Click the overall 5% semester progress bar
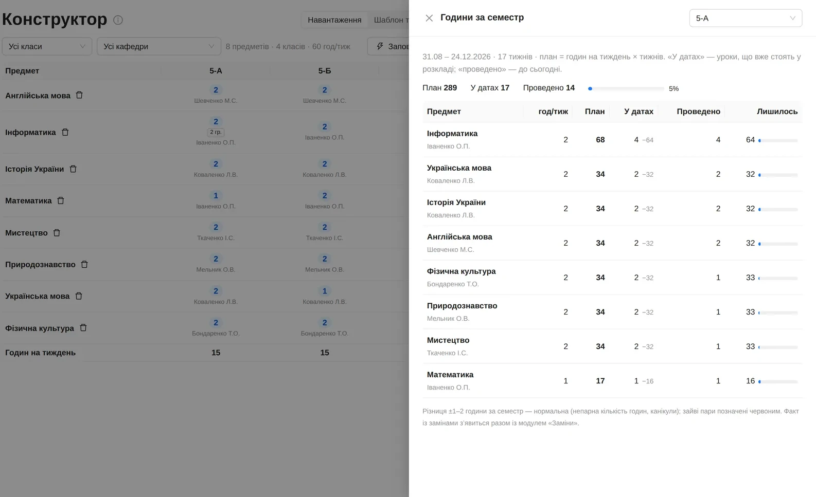Viewport: 816px width, 497px height. (x=626, y=88)
